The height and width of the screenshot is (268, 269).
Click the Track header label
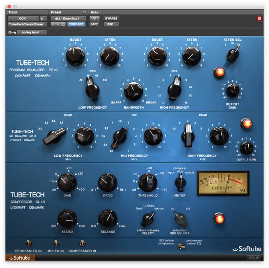13,12
